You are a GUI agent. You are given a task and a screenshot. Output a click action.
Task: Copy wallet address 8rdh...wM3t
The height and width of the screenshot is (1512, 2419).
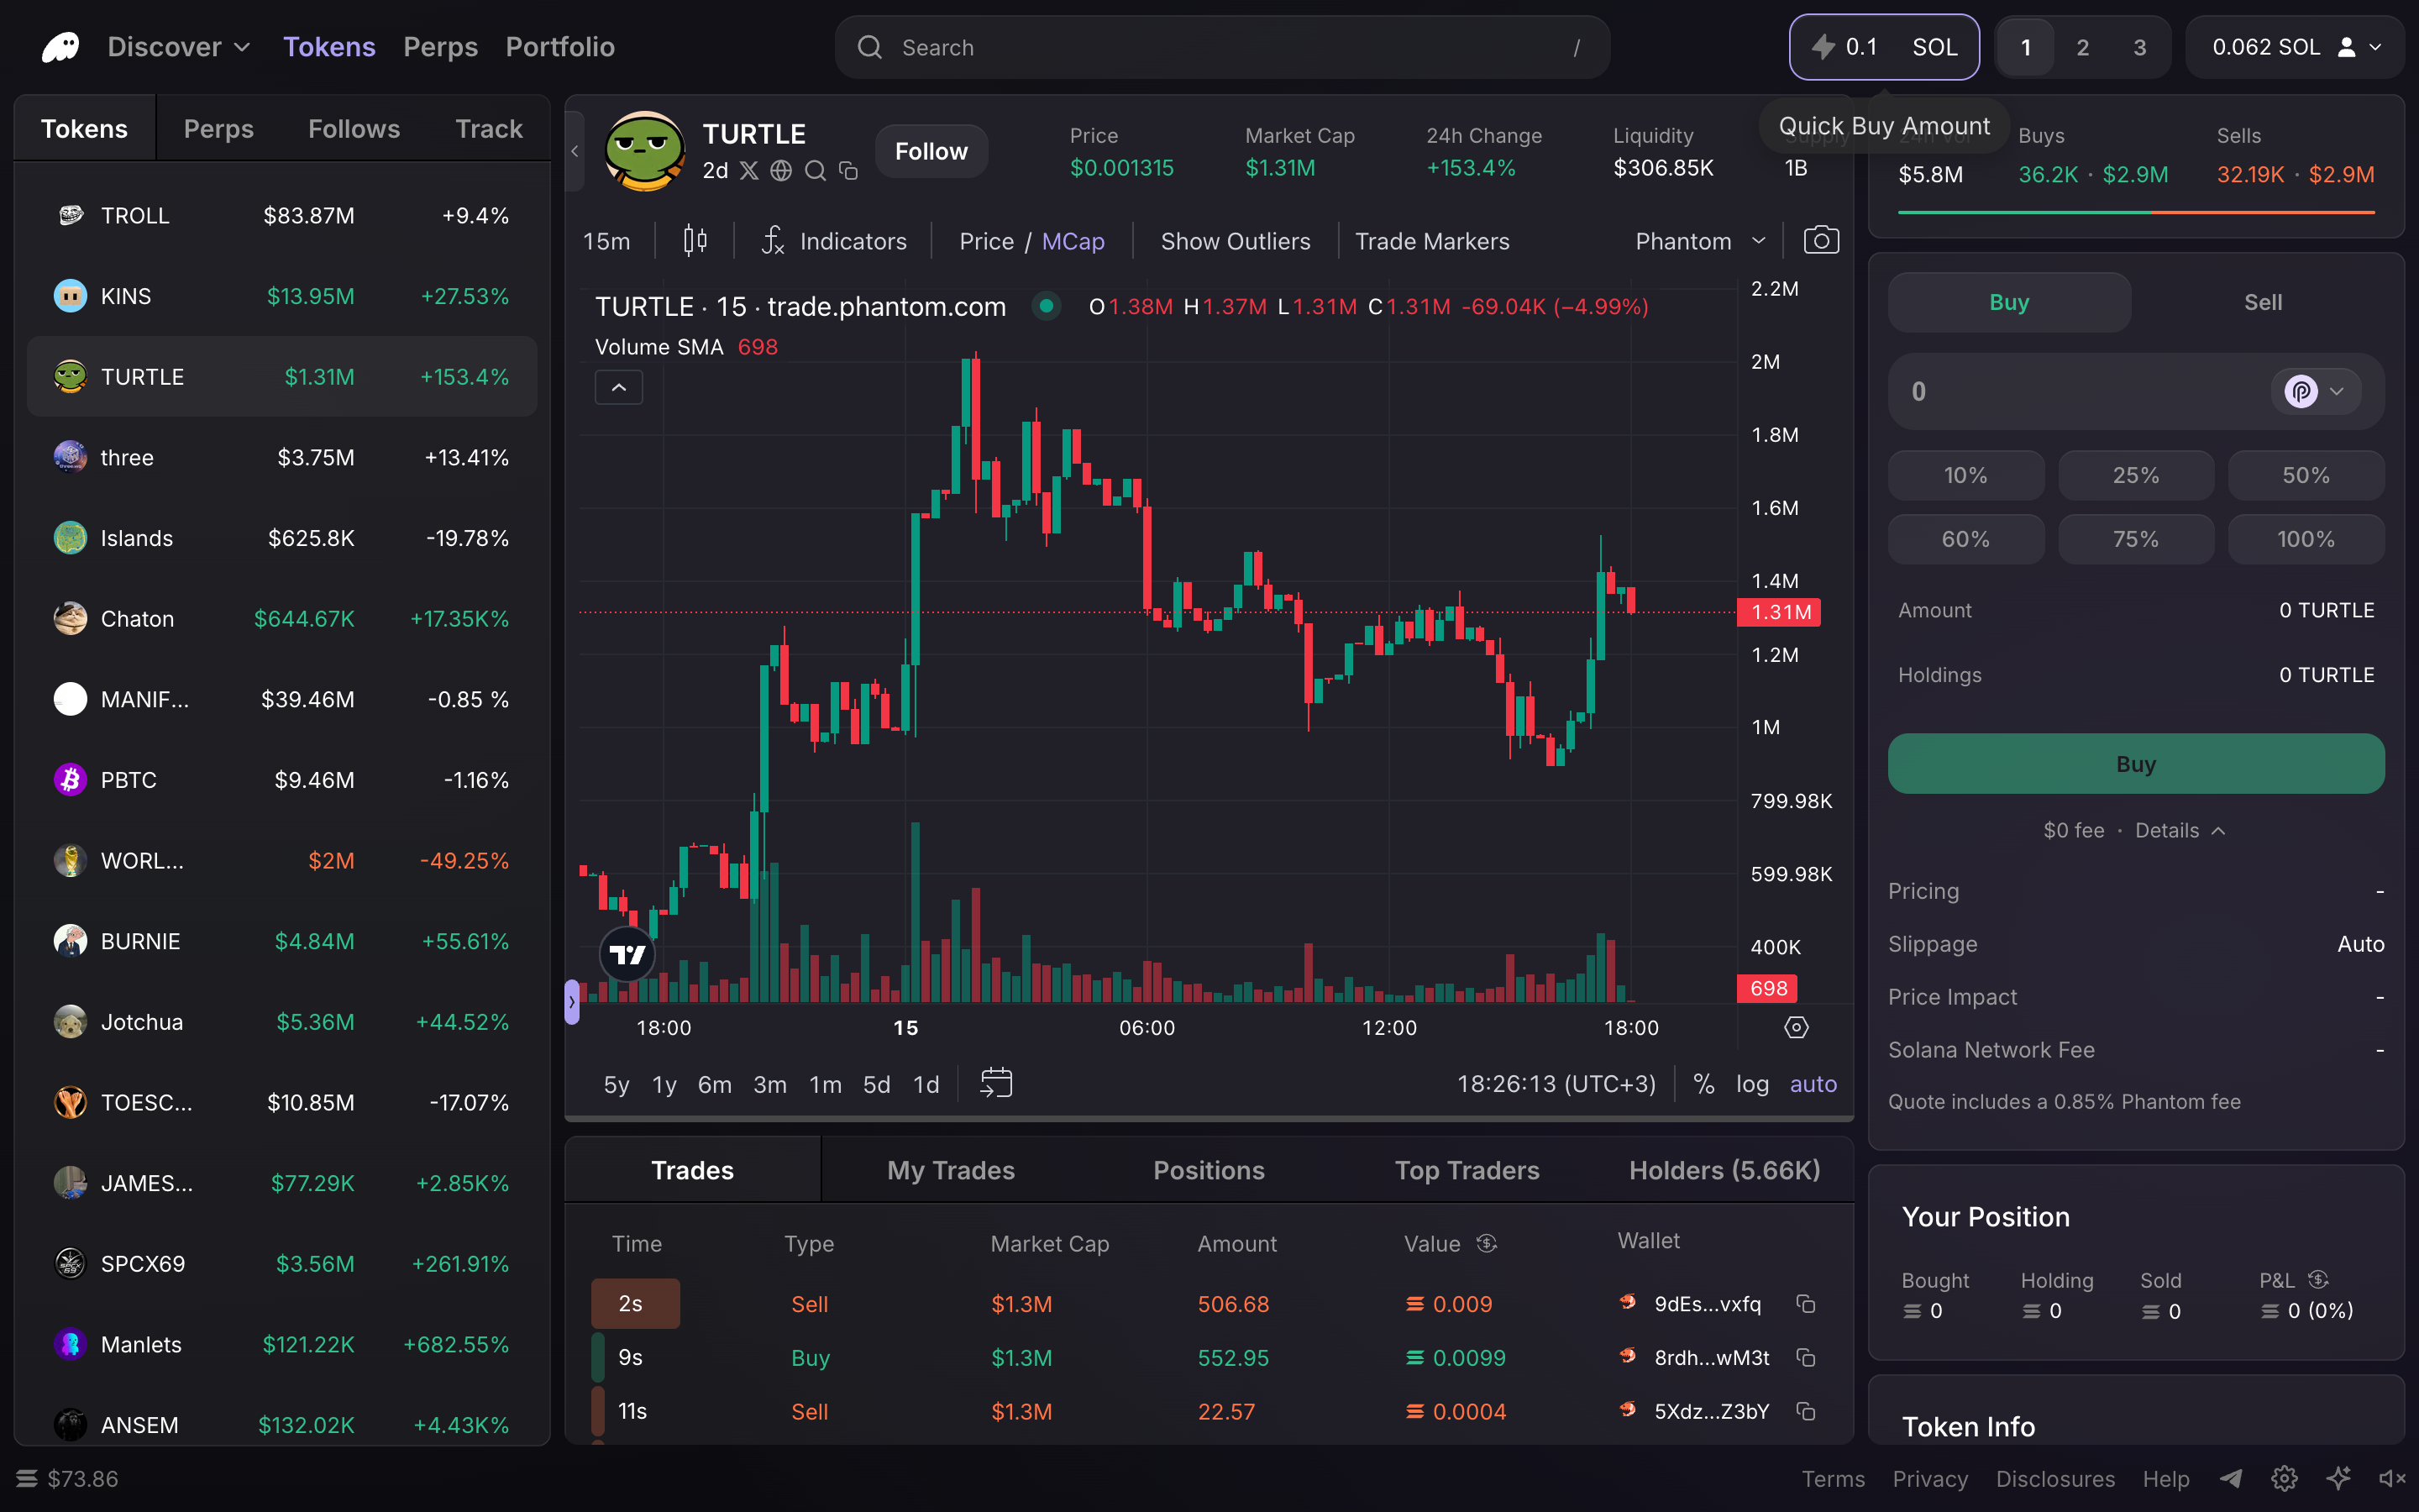[x=1805, y=1358]
